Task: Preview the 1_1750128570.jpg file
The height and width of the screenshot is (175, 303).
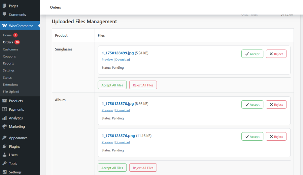Action: (x=107, y=110)
